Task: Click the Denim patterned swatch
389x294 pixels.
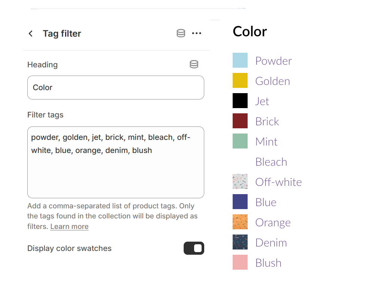Action: 240,242
